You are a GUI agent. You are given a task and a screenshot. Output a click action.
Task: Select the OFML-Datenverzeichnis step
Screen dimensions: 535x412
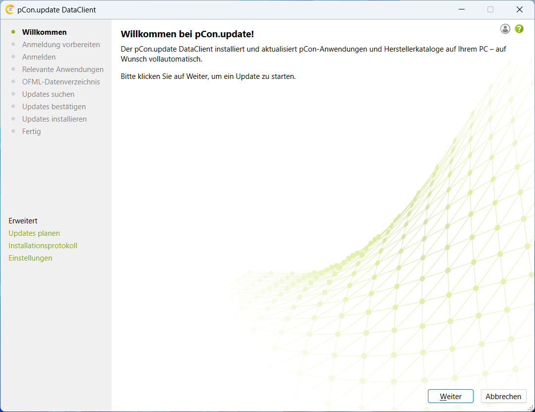pyautogui.click(x=61, y=81)
